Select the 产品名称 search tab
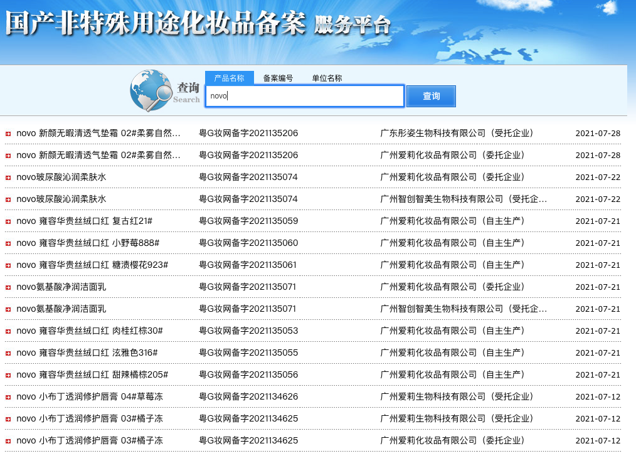This screenshot has height=456, width=636. coord(229,78)
